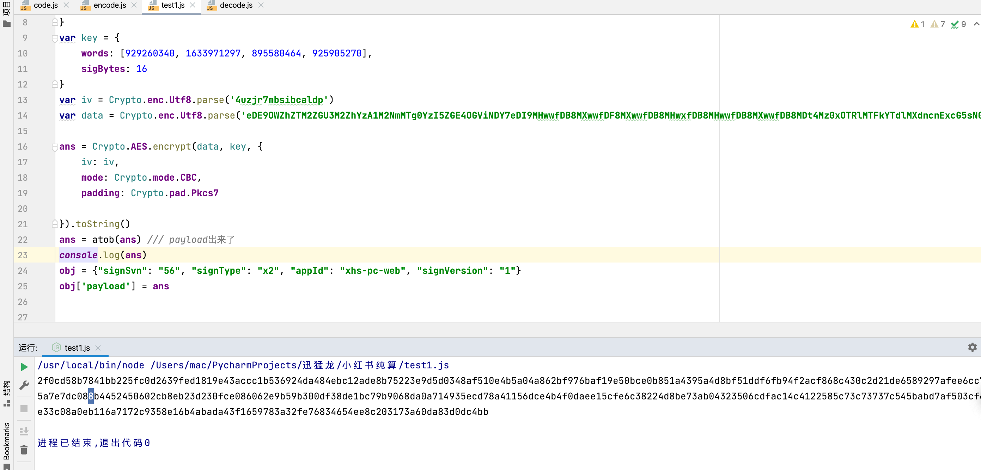The width and height of the screenshot is (981, 470).
Task: Click the yellow warning indicator icon
Action: (x=914, y=24)
